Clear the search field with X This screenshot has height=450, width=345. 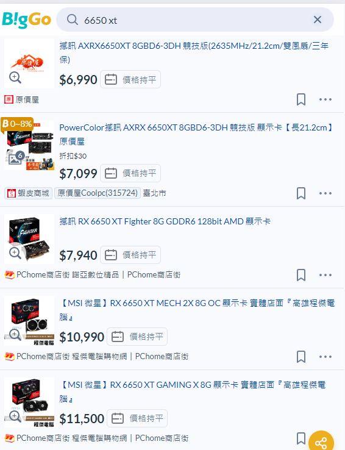coord(317,20)
